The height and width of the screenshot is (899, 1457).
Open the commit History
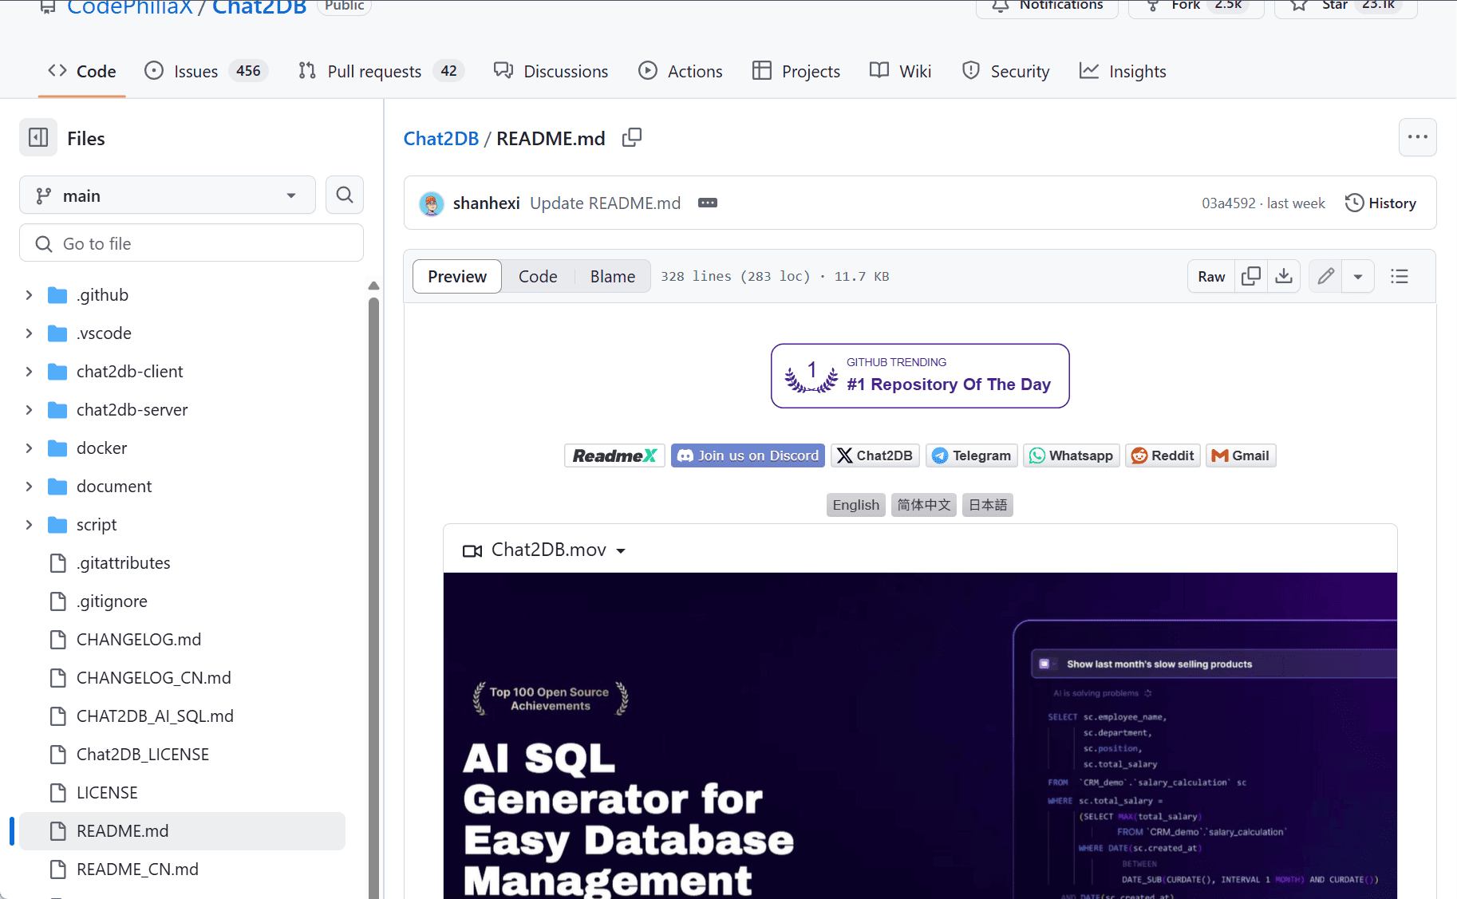point(1380,203)
